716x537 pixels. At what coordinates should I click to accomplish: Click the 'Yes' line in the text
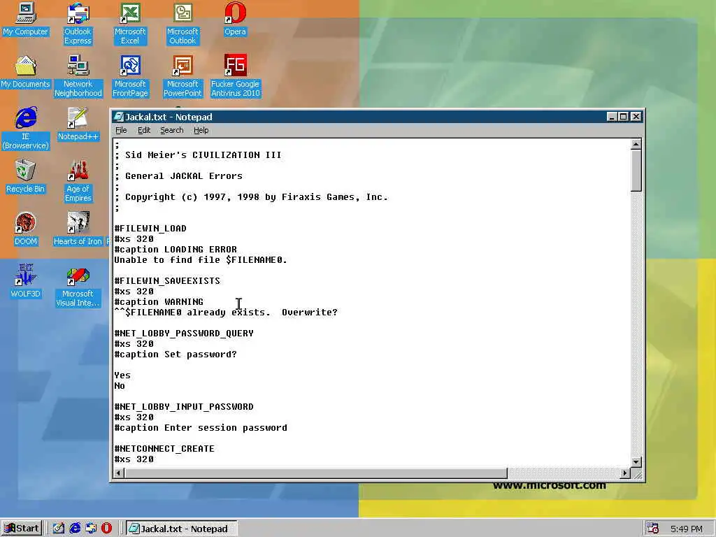pyautogui.click(x=122, y=375)
